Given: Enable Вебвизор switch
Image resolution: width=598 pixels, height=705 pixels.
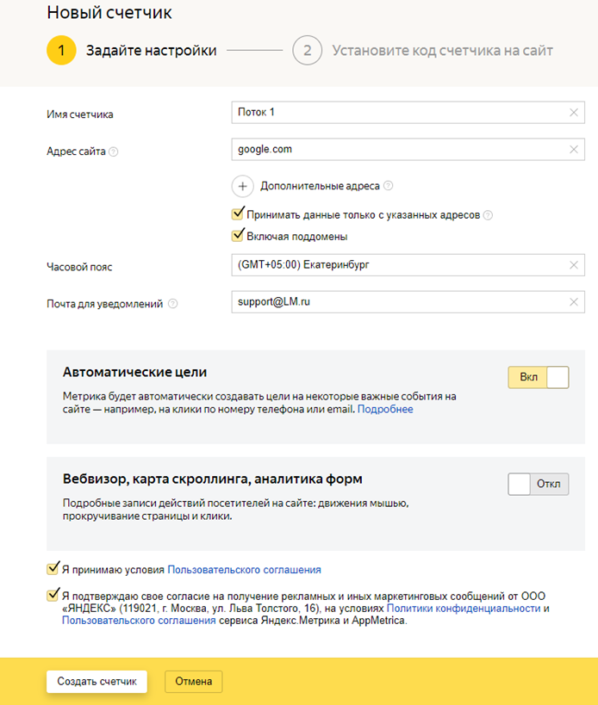Looking at the screenshot, I should (x=539, y=484).
